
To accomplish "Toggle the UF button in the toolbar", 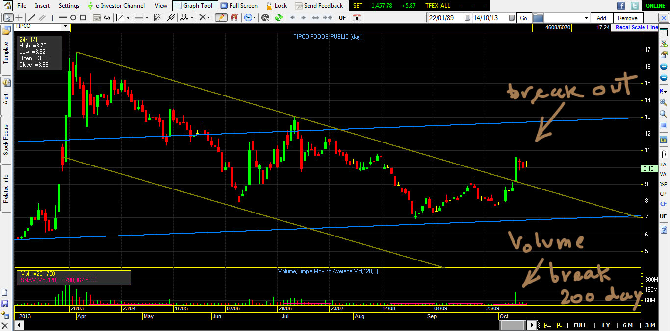I will [x=342, y=18].
